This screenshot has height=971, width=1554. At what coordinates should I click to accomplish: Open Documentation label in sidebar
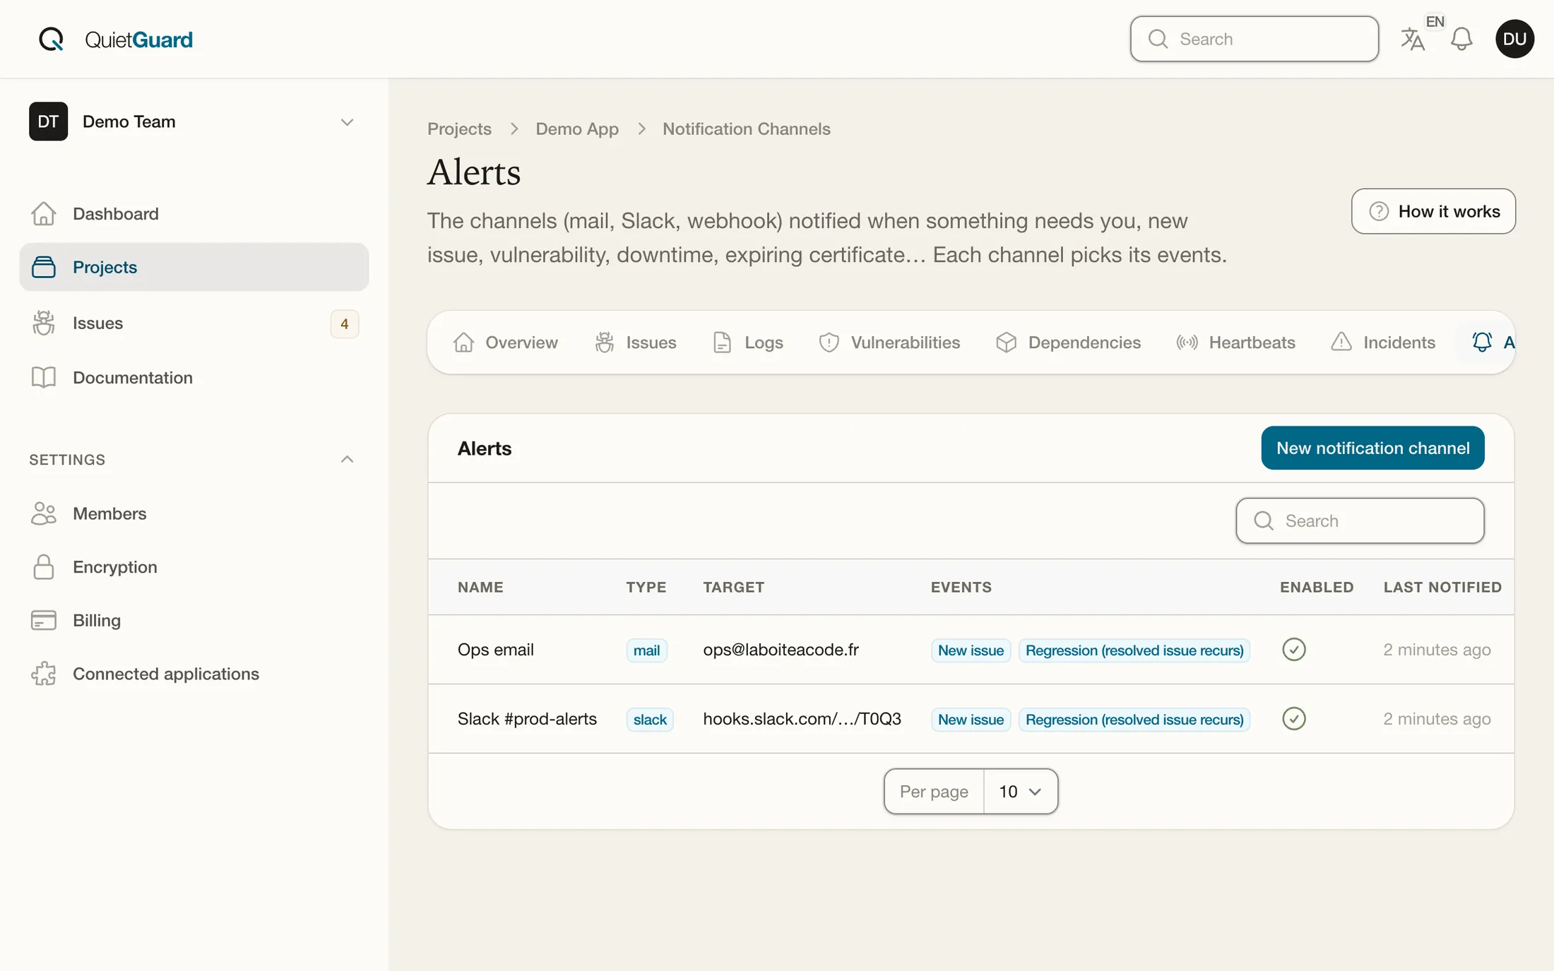tap(133, 377)
